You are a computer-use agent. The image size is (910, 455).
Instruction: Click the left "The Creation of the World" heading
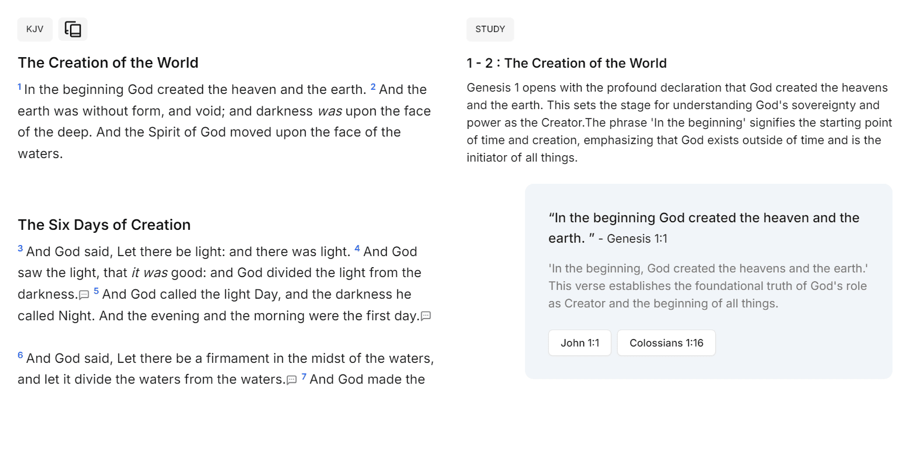[108, 63]
